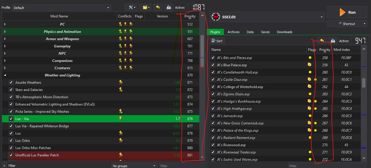Click archive flag on JK's College of Winterhold.esp
The height and width of the screenshot is (168, 371).
310,87
